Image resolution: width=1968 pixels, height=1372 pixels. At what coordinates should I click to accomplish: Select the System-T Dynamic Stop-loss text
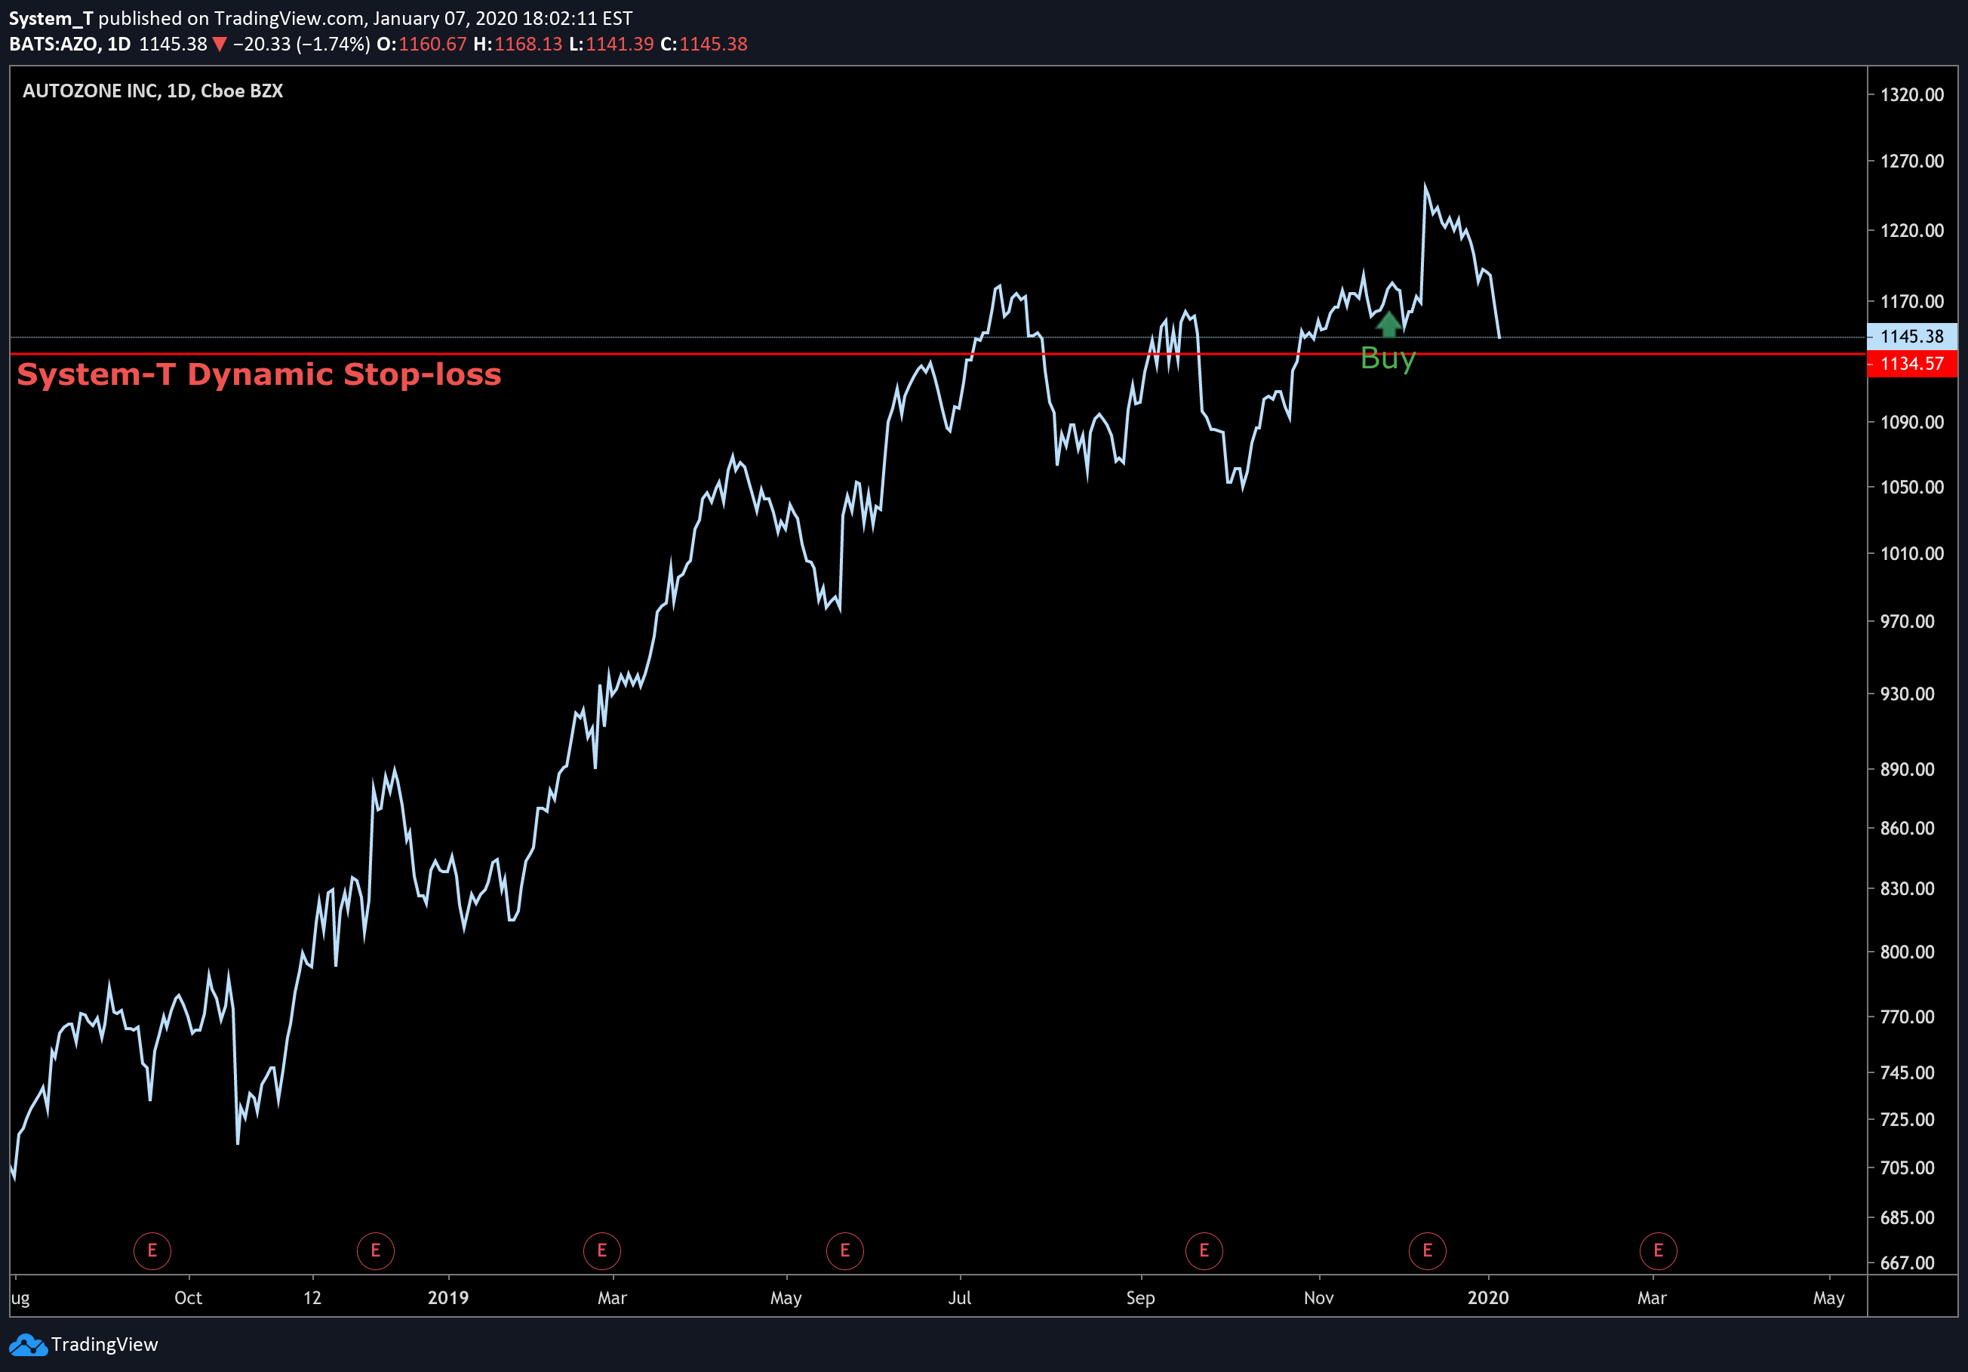click(259, 374)
